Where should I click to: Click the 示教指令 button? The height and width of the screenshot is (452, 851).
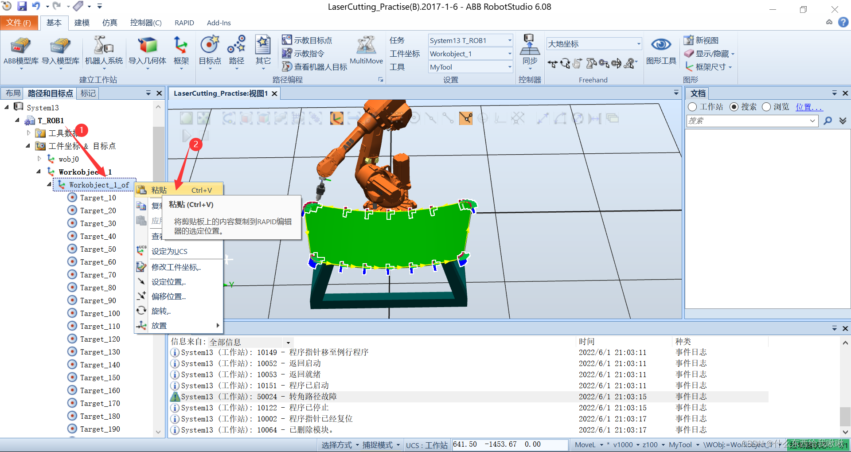pyautogui.click(x=303, y=54)
